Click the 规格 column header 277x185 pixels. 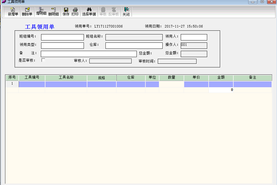point(102,78)
